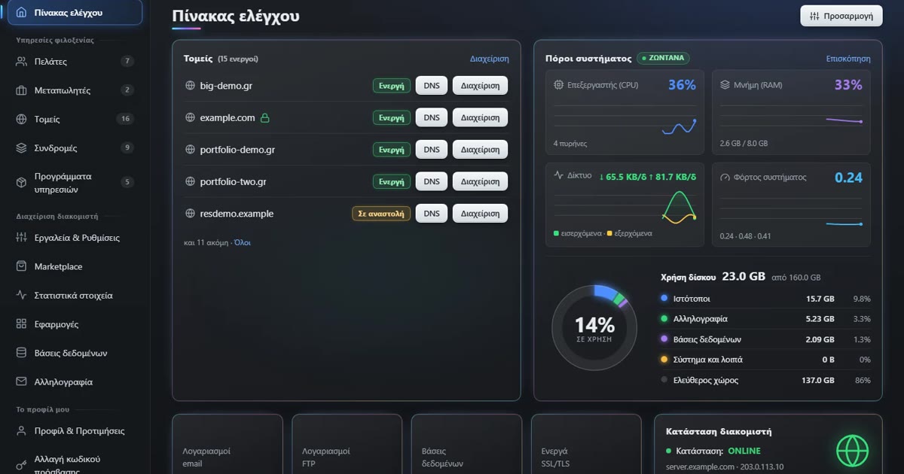The width and height of the screenshot is (904, 474).
Task: Open Συνδρομές sidebar entry
Action: coord(75,148)
